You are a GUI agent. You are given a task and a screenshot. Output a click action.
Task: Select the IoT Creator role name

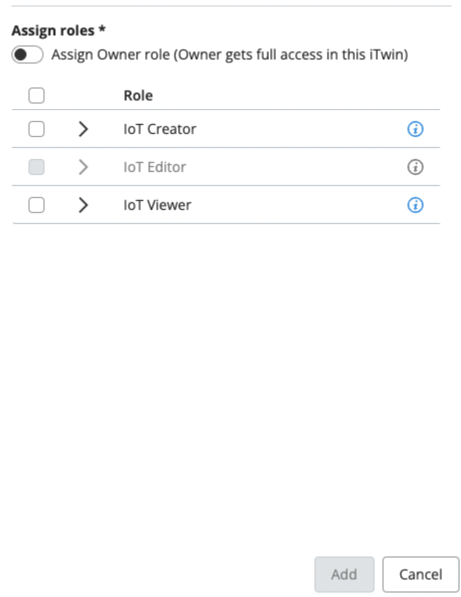(160, 129)
